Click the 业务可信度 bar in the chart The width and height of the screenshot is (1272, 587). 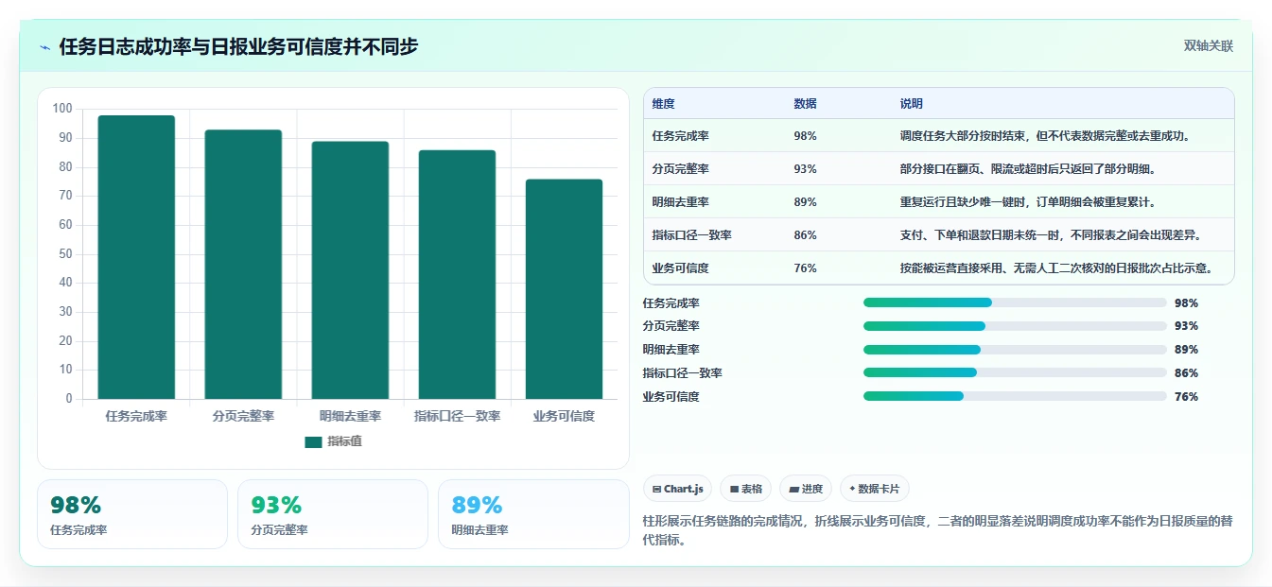564,289
